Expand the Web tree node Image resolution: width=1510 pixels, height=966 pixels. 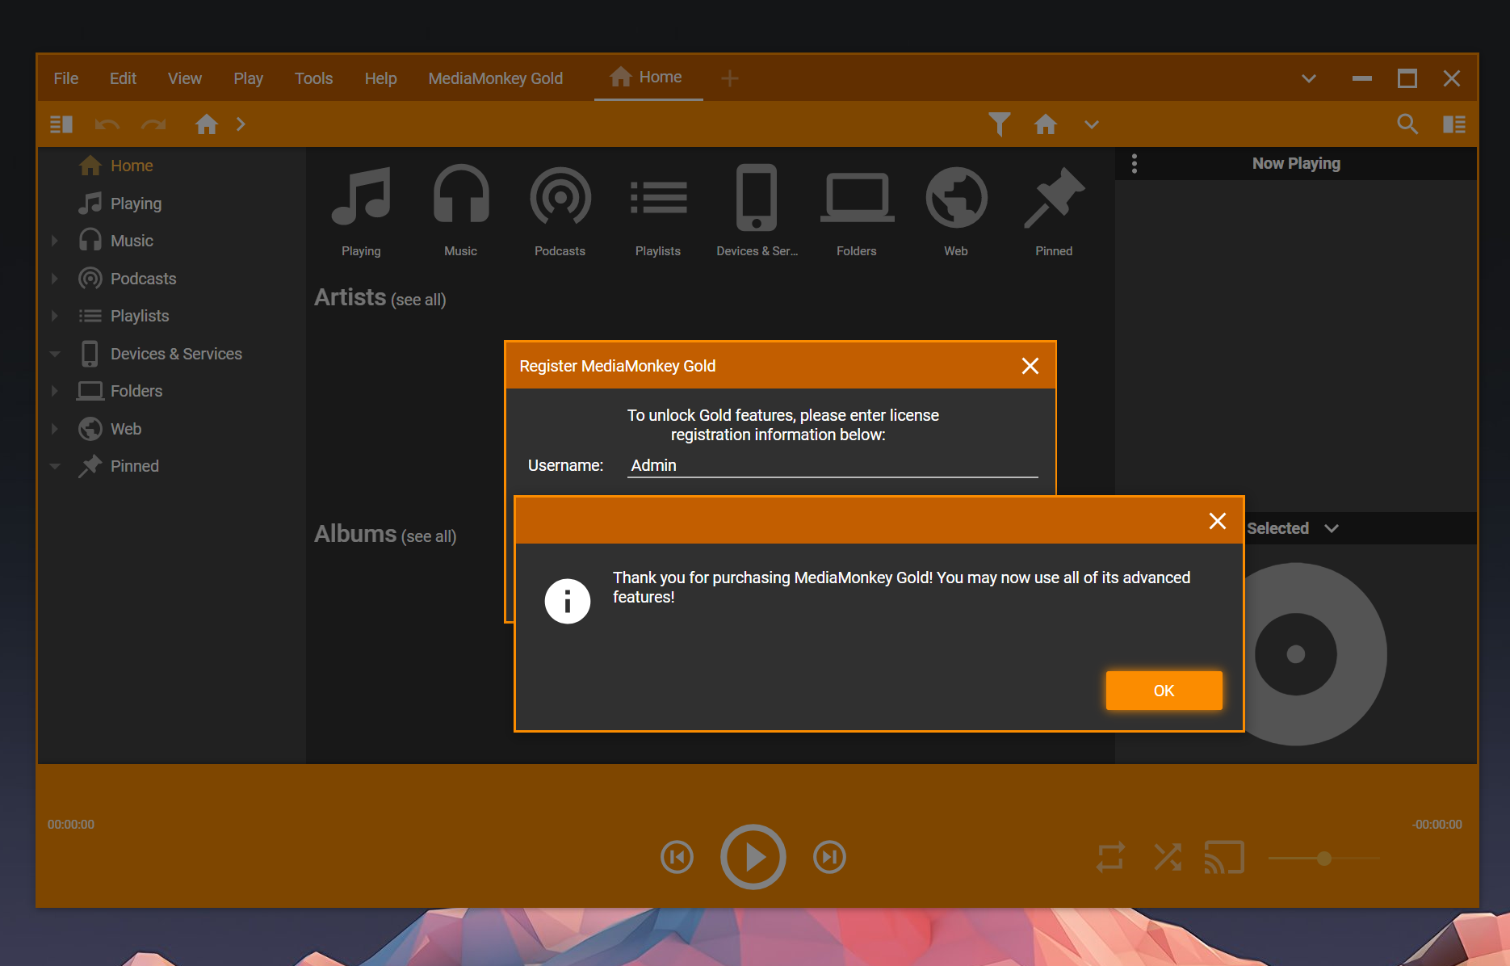(54, 429)
